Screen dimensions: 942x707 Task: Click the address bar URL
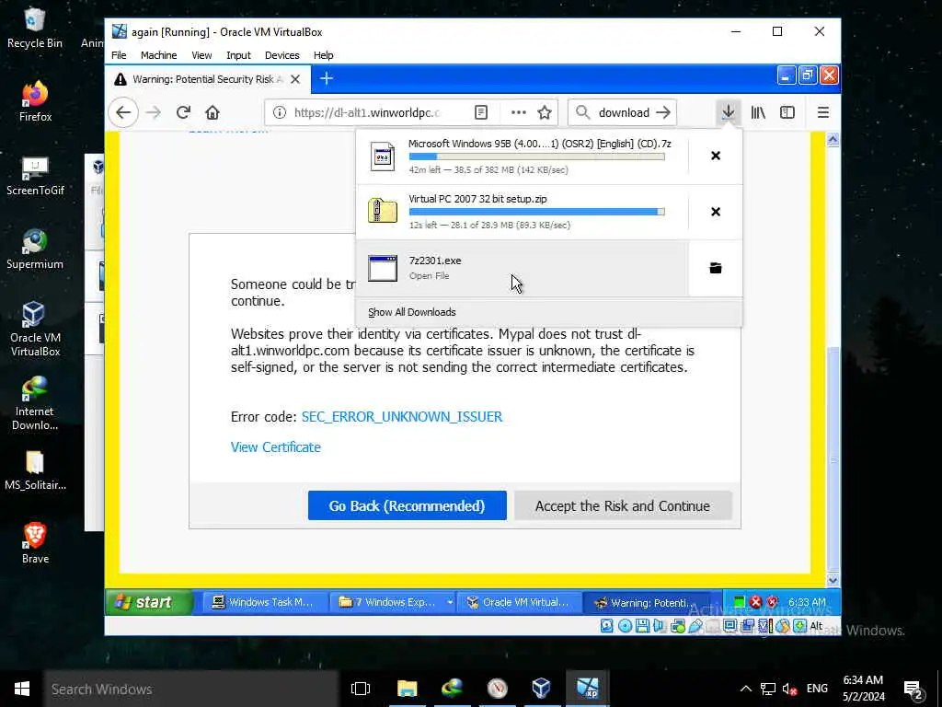pyautogui.click(x=368, y=112)
